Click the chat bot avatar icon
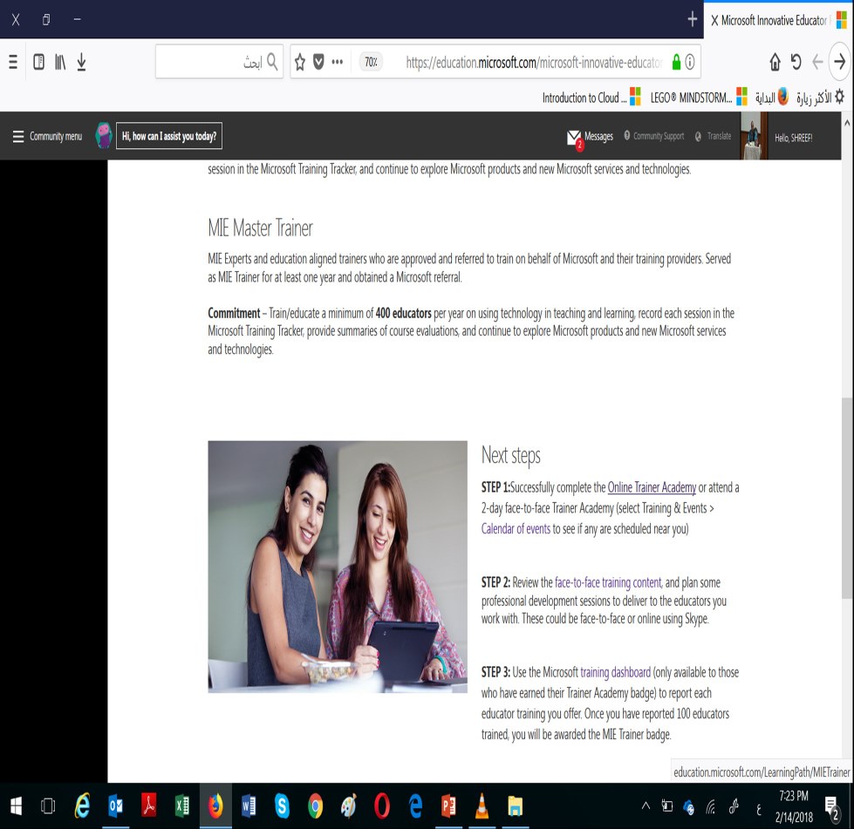 (104, 135)
